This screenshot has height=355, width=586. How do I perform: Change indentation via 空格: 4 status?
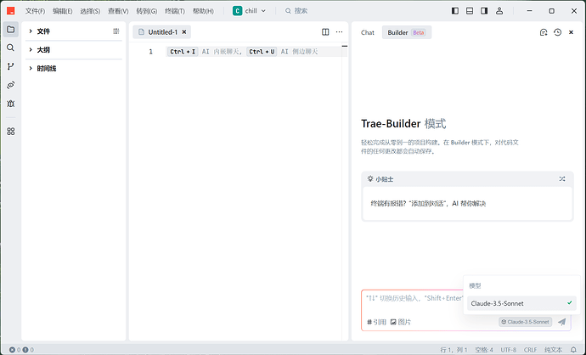pos(484,350)
